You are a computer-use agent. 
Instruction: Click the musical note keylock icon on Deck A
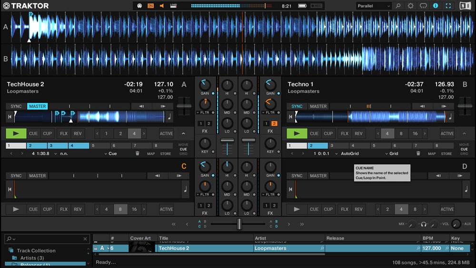tap(170, 117)
